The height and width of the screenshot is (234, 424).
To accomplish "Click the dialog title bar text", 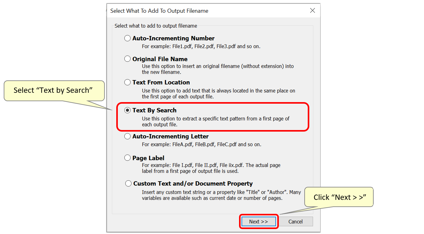I will click(x=159, y=11).
